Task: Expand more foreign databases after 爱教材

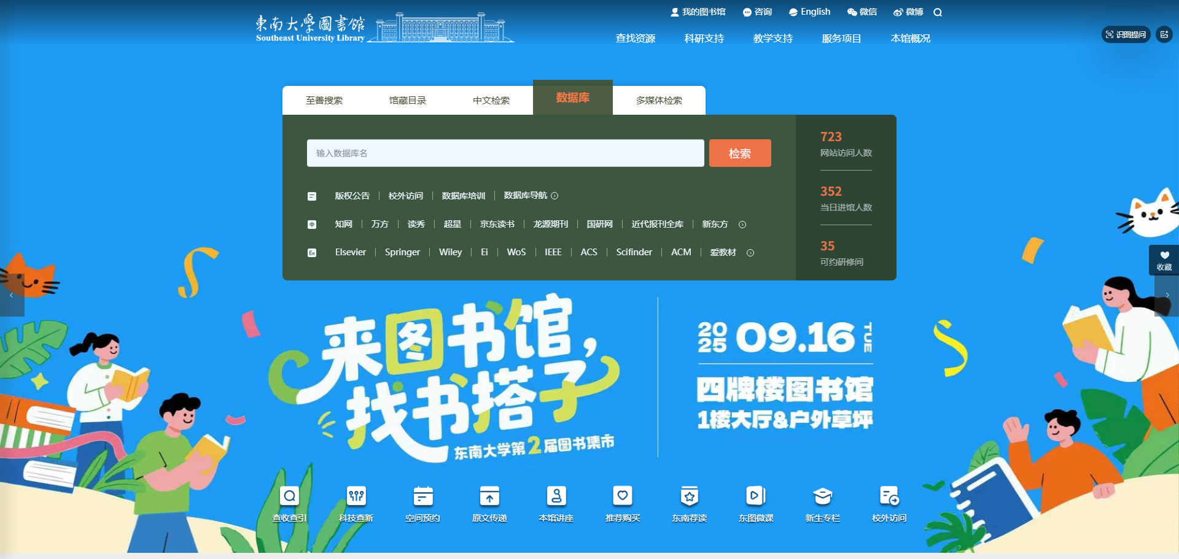Action: coord(750,253)
